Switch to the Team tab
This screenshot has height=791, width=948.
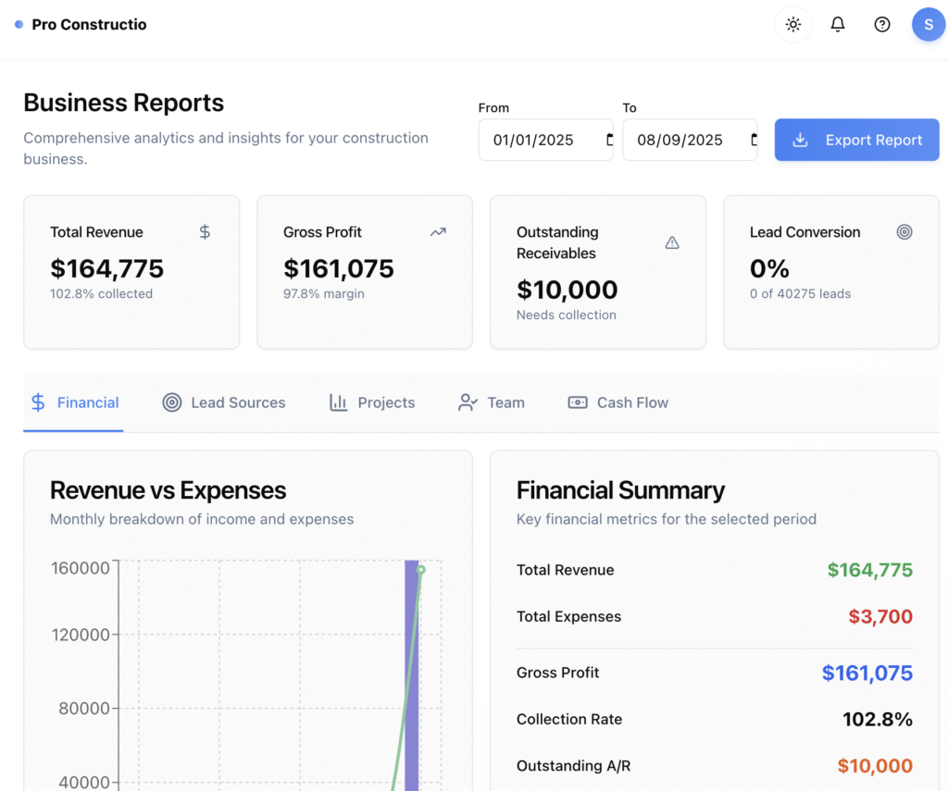coord(491,402)
